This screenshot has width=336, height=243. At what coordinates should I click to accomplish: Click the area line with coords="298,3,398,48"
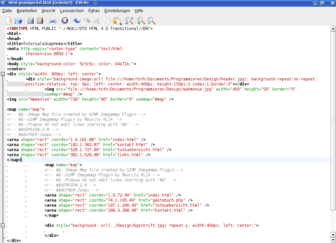pyautogui.click(x=119, y=210)
